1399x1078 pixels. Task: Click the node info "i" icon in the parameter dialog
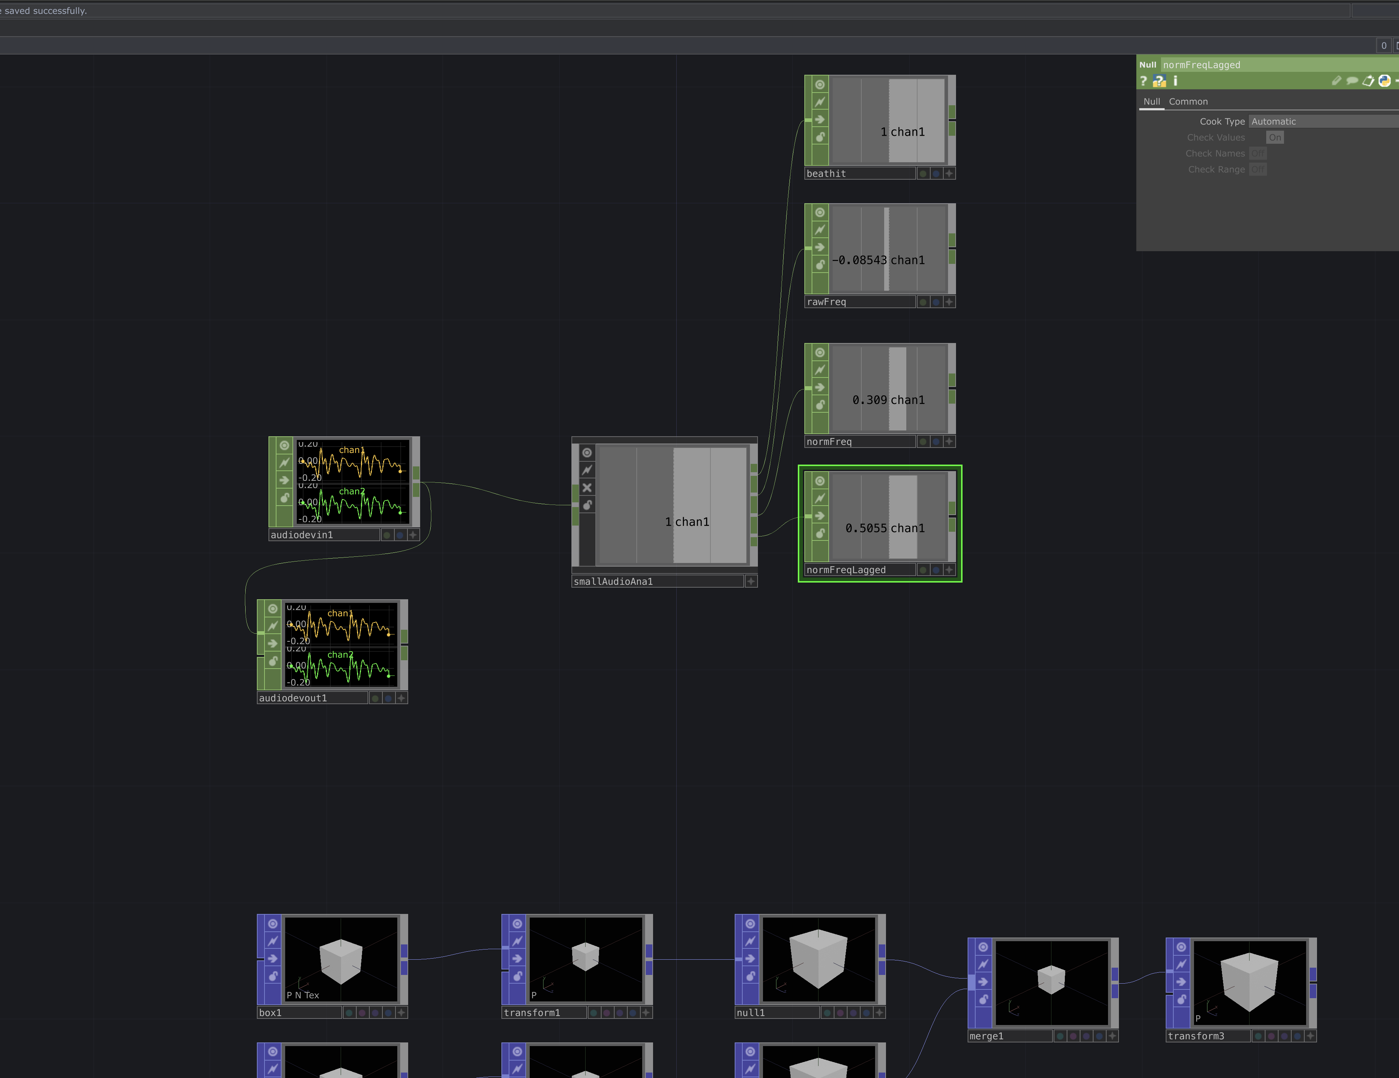coord(1176,81)
